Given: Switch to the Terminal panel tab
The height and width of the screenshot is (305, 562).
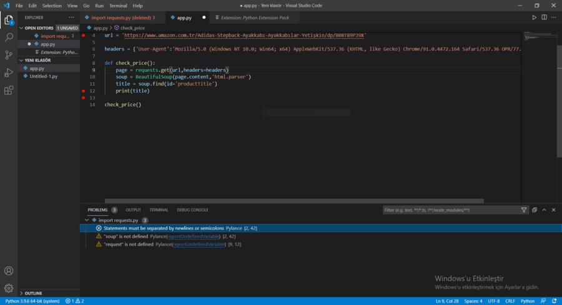Looking at the screenshot, I should (159, 210).
